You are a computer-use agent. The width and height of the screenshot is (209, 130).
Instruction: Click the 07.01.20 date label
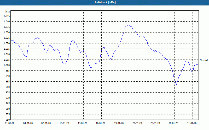point(46,123)
